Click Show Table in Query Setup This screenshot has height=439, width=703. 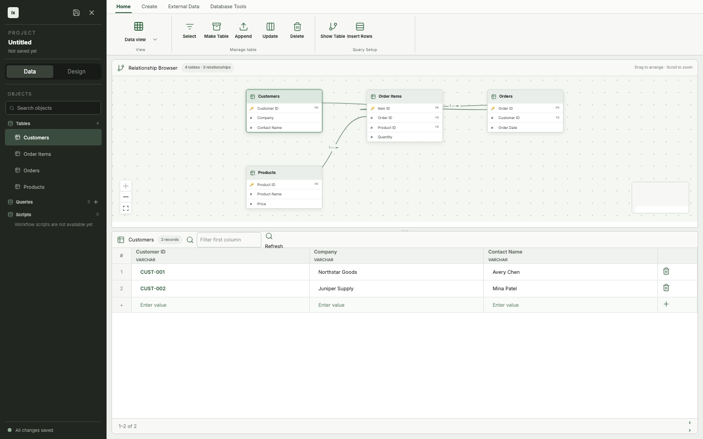[333, 30]
